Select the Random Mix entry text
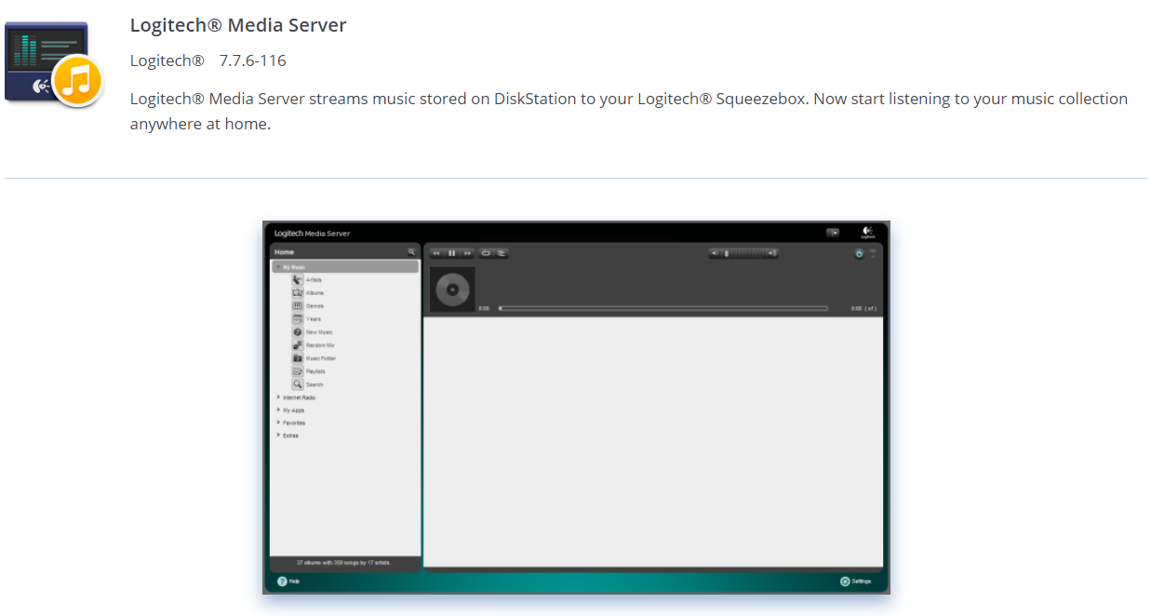Image resolution: width=1151 pixels, height=616 pixels. click(320, 345)
